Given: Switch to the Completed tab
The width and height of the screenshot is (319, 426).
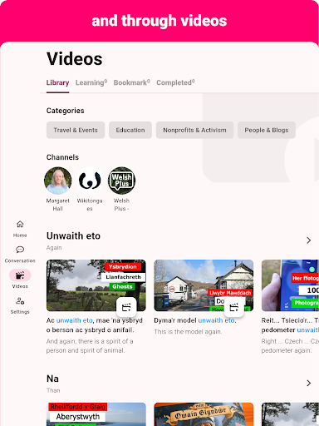Looking at the screenshot, I should tap(175, 82).
